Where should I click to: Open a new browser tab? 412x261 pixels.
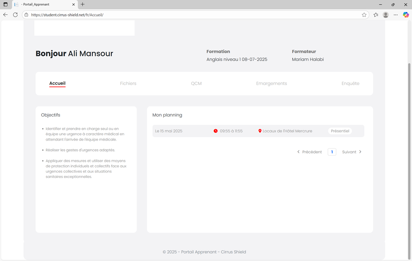click(82, 5)
